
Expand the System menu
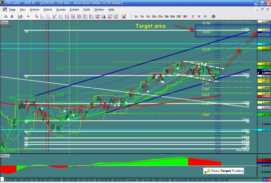tap(74, 9)
